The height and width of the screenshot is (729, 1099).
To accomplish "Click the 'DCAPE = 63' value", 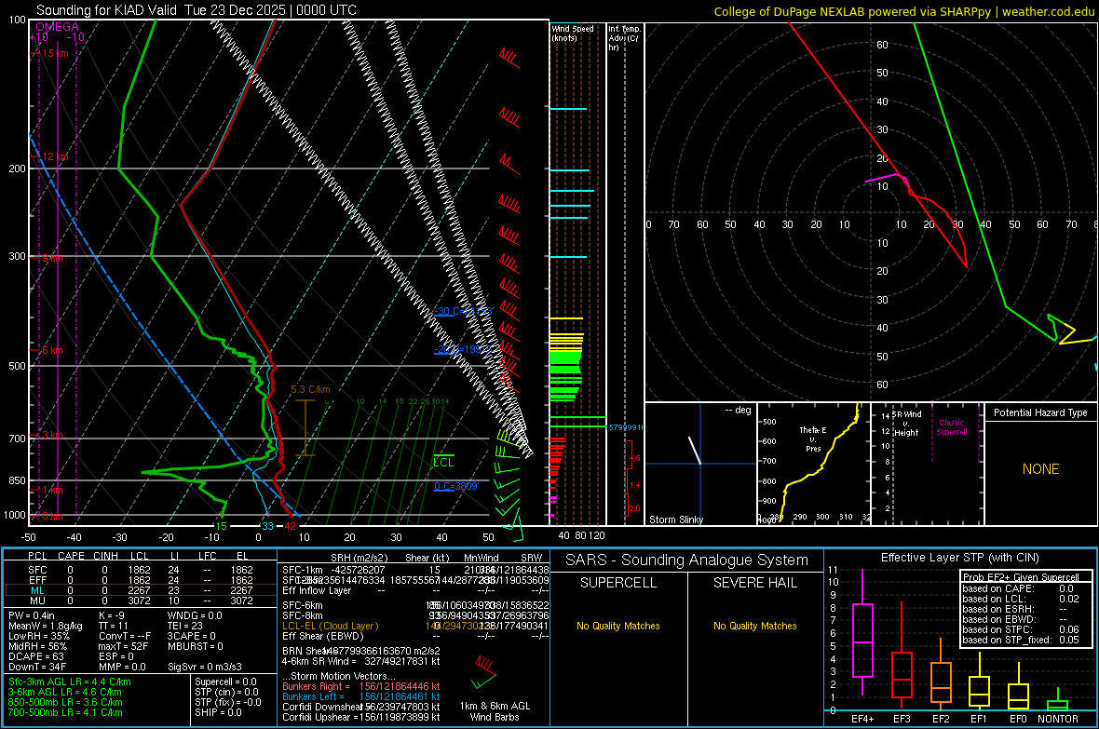I will coord(35,656).
